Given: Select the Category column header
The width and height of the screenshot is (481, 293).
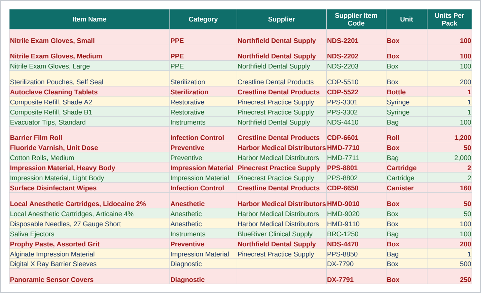Looking at the screenshot, I should click(203, 19).
